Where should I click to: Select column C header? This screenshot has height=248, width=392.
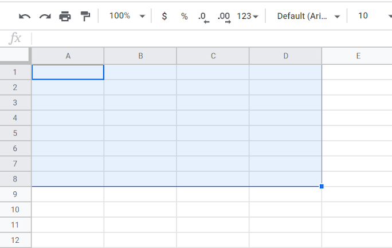pyautogui.click(x=213, y=56)
